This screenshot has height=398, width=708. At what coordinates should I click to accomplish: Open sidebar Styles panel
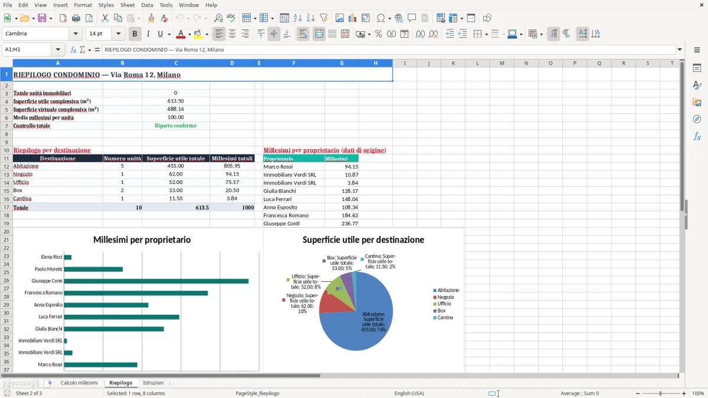pyautogui.click(x=697, y=85)
